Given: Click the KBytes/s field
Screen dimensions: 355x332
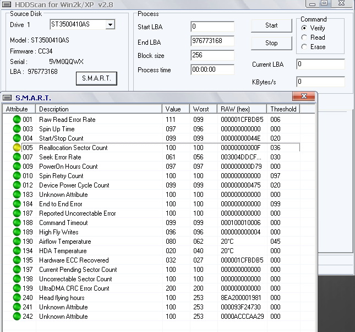Looking at the screenshot, I should coord(320,82).
